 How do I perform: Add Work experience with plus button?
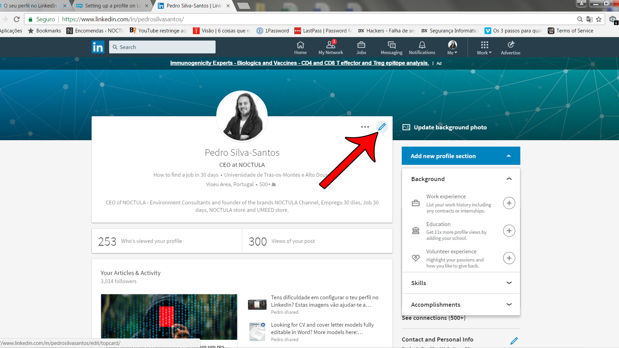(509, 203)
